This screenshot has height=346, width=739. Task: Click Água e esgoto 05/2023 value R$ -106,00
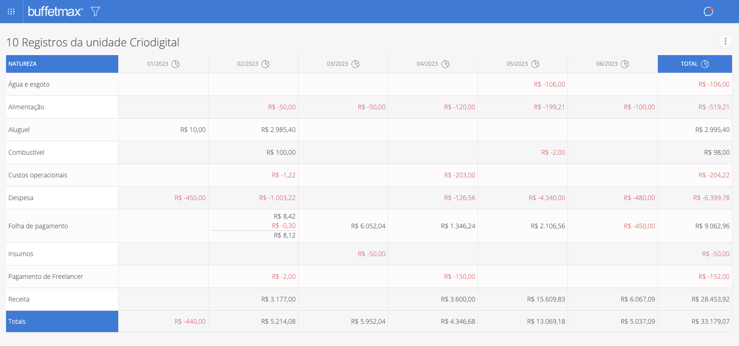pos(549,84)
